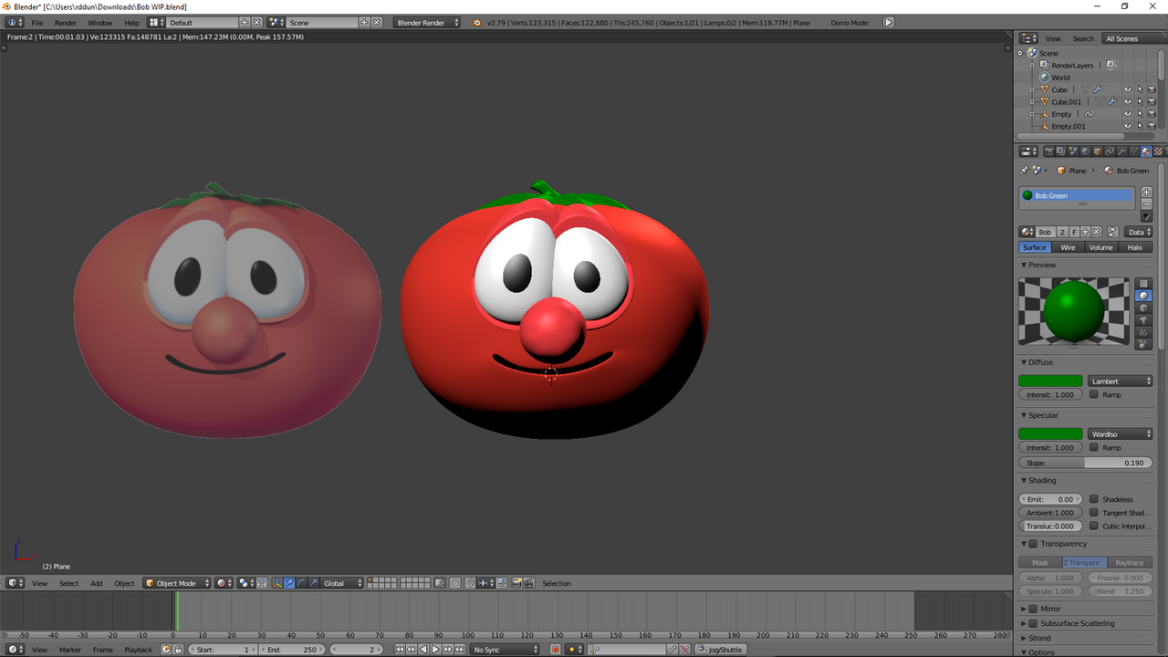Expand the Strand panel
This screenshot has width=1168, height=657.
1024,638
